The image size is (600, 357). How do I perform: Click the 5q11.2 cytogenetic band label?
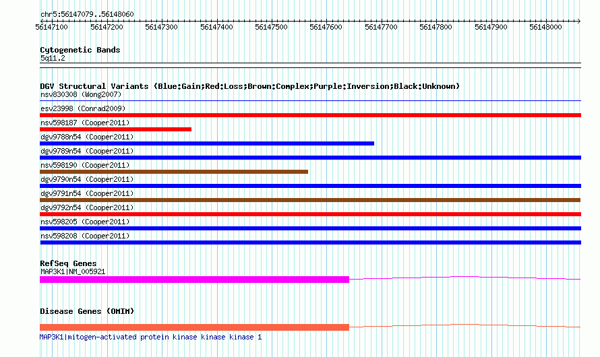(x=53, y=58)
